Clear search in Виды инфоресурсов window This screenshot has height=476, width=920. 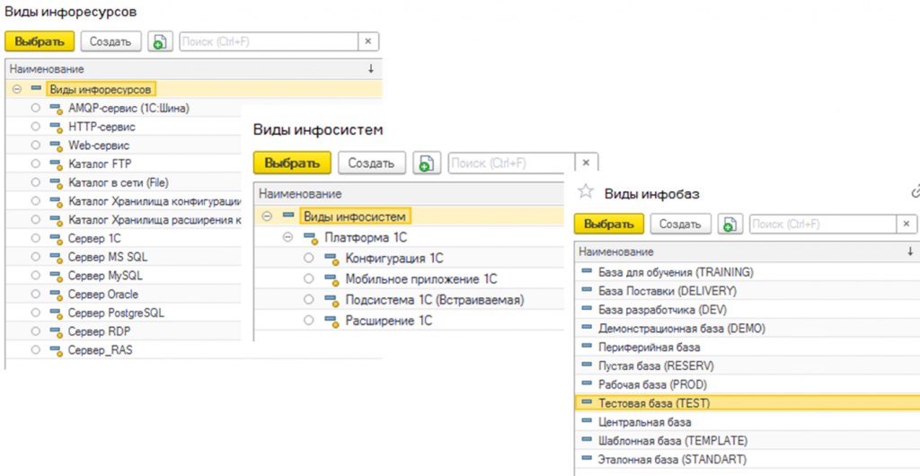368,41
